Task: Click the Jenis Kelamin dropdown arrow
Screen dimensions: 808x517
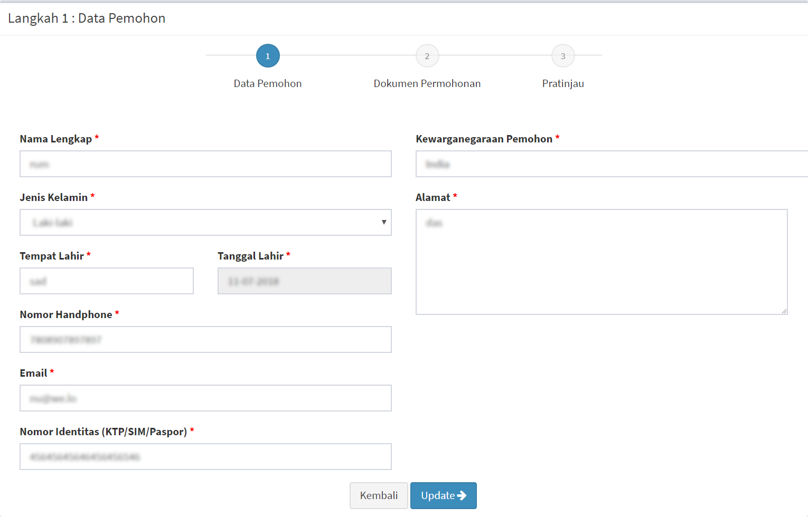Action: (384, 223)
